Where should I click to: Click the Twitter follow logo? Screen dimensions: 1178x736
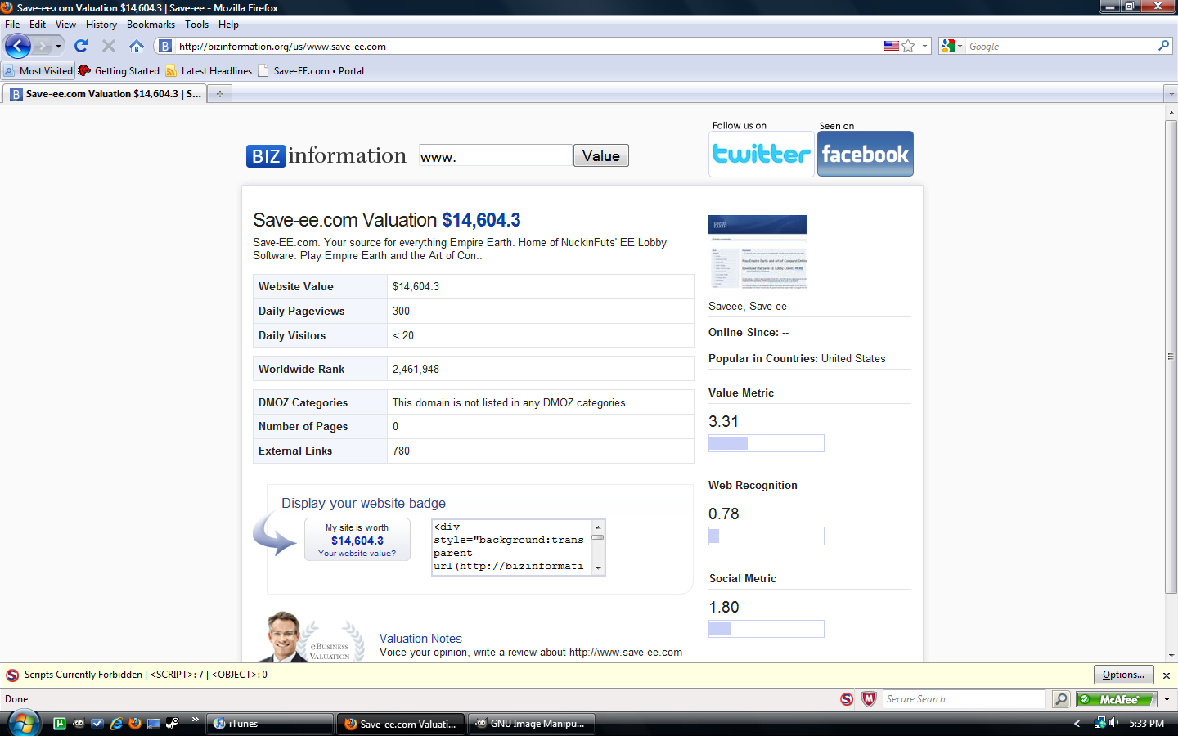pos(761,154)
